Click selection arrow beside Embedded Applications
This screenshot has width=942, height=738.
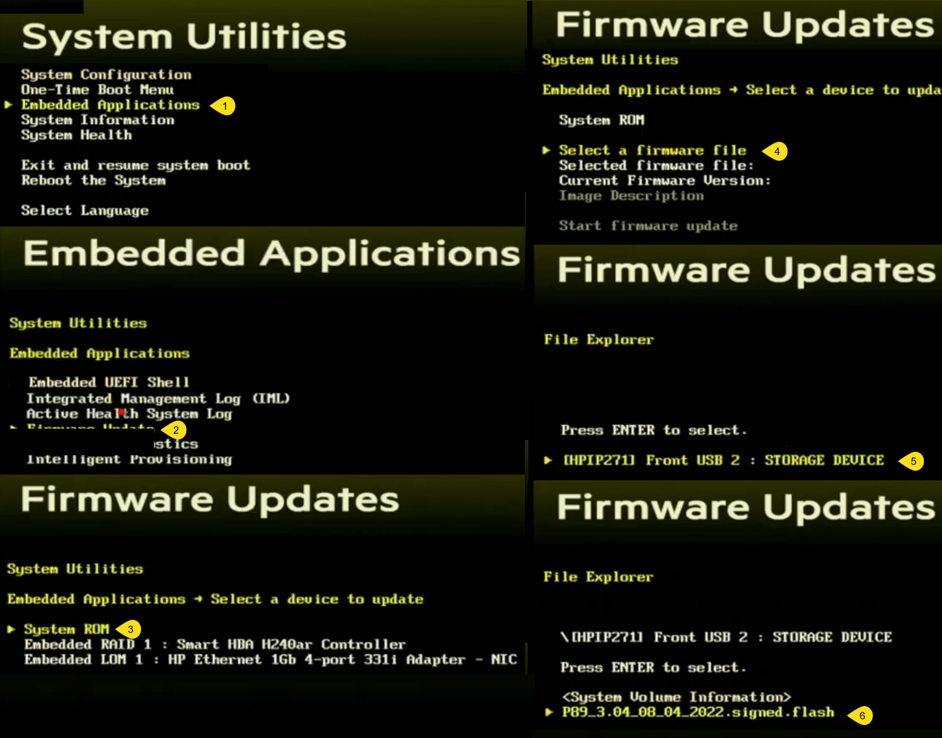point(9,104)
